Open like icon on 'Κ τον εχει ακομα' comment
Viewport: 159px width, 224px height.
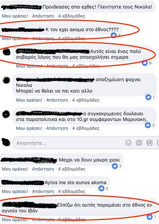tap(114, 35)
